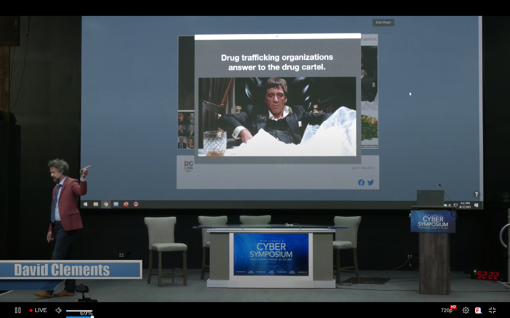510x318 pixels.
Task: Click the photos app icon on projected taskbar
Action: [x=116, y=204]
